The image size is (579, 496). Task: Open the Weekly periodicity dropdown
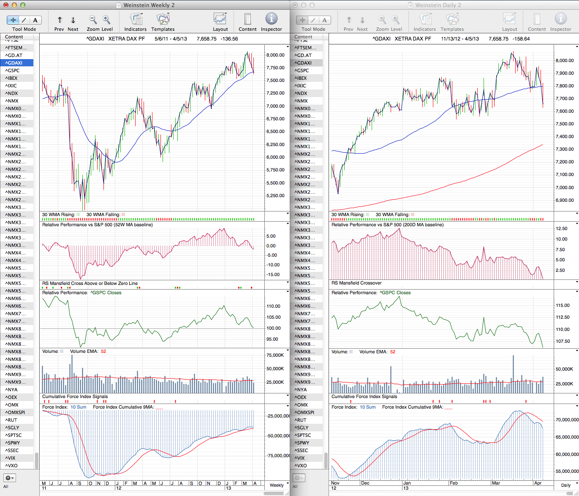[x=277, y=485]
